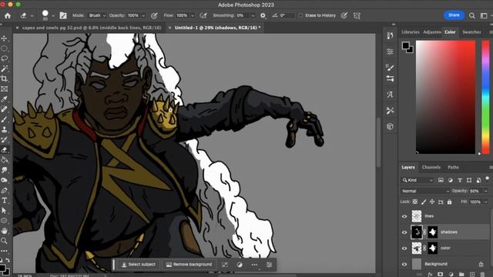
Task: Open brush preset picker arrow
Action: 53,15
